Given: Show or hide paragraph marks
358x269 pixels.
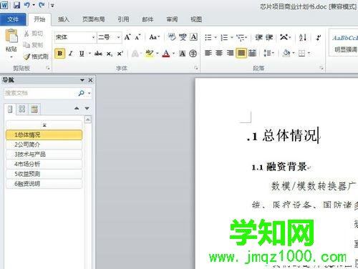Looking at the screenshot, I should [x=318, y=37].
